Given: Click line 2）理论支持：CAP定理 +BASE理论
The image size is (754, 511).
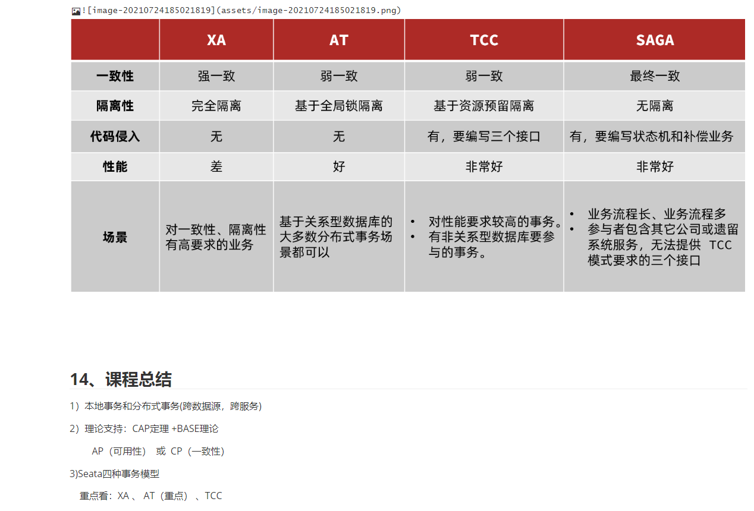Looking at the screenshot, I should 144,429.
